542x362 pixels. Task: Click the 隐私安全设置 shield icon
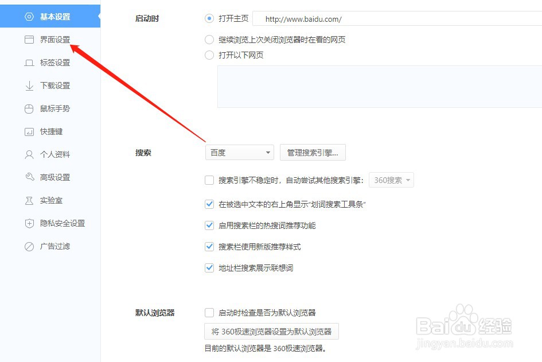click(29, 223)
